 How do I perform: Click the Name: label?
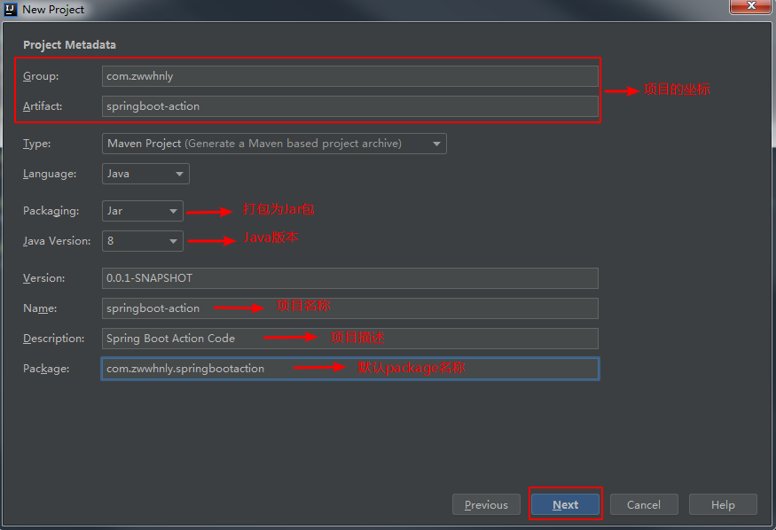click(40, 308)
